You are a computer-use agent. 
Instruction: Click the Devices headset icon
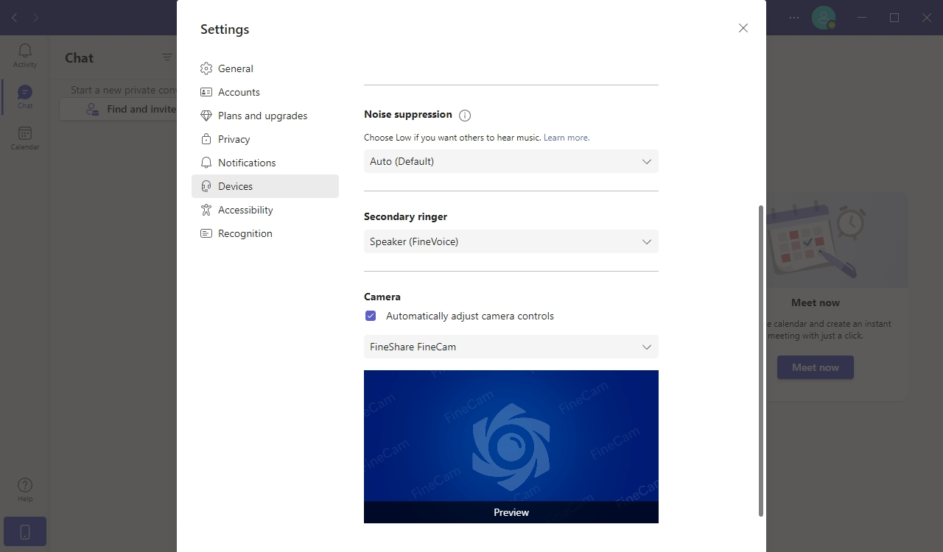(x=206, y=186)
